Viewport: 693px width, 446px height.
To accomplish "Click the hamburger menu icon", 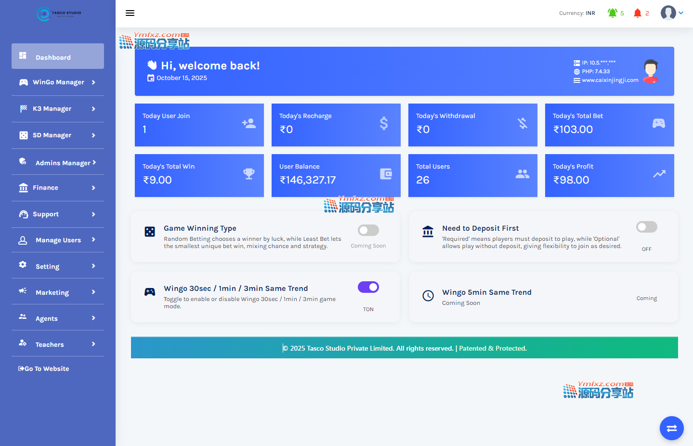I will pos(130,13).
